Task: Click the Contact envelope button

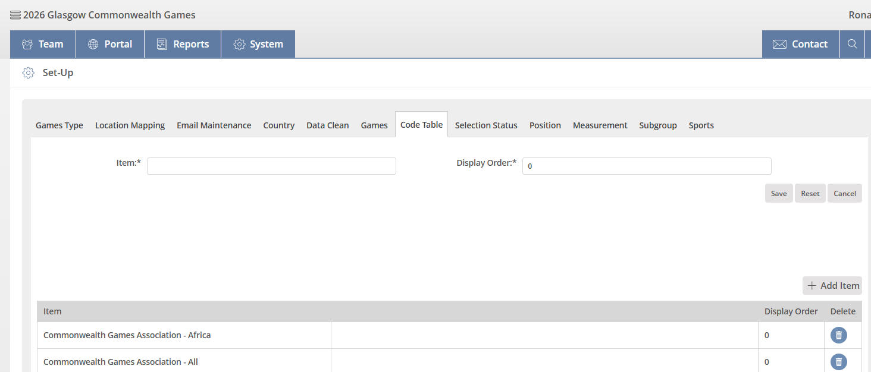Action: click(x=800, y=44)
